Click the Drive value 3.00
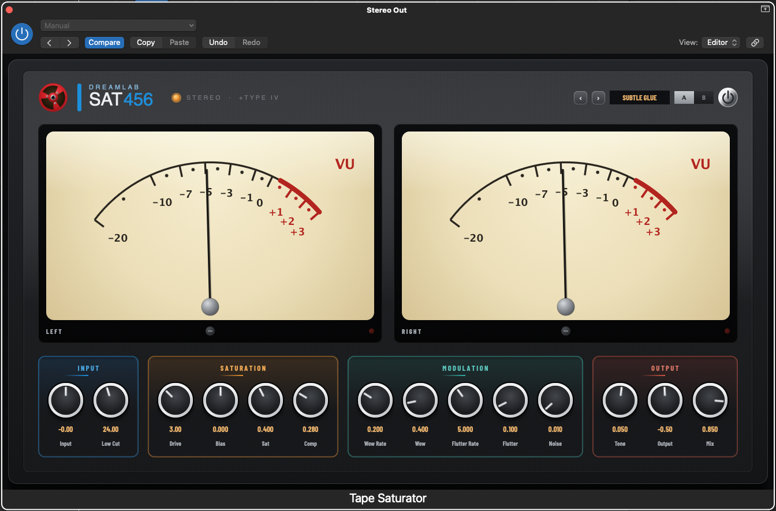 (x=176, y=430)
